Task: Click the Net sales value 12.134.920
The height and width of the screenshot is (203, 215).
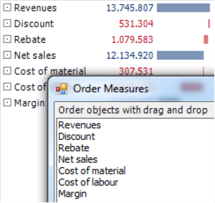Action: click(130, 55)
